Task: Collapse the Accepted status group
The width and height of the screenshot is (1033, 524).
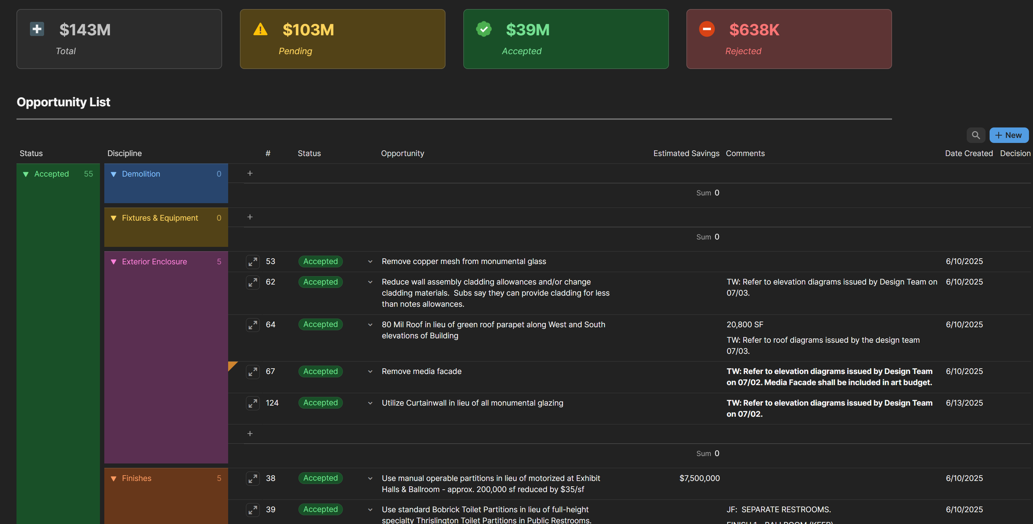Action: click(x=26, y=174)
